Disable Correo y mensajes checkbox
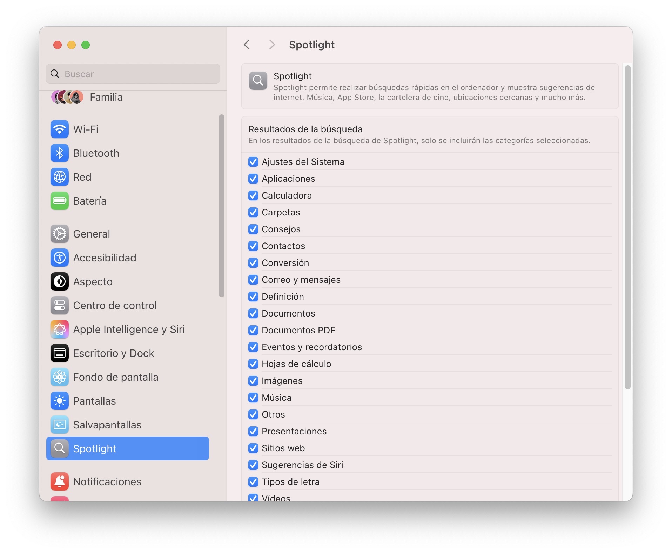 point(253,280)
